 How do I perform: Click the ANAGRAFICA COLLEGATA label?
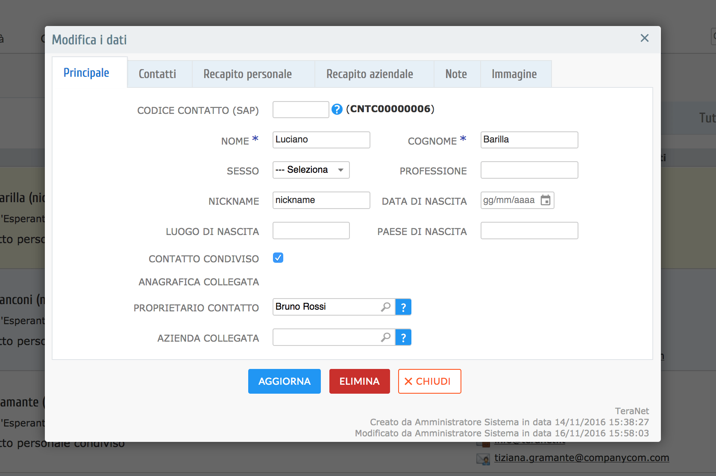199,282
